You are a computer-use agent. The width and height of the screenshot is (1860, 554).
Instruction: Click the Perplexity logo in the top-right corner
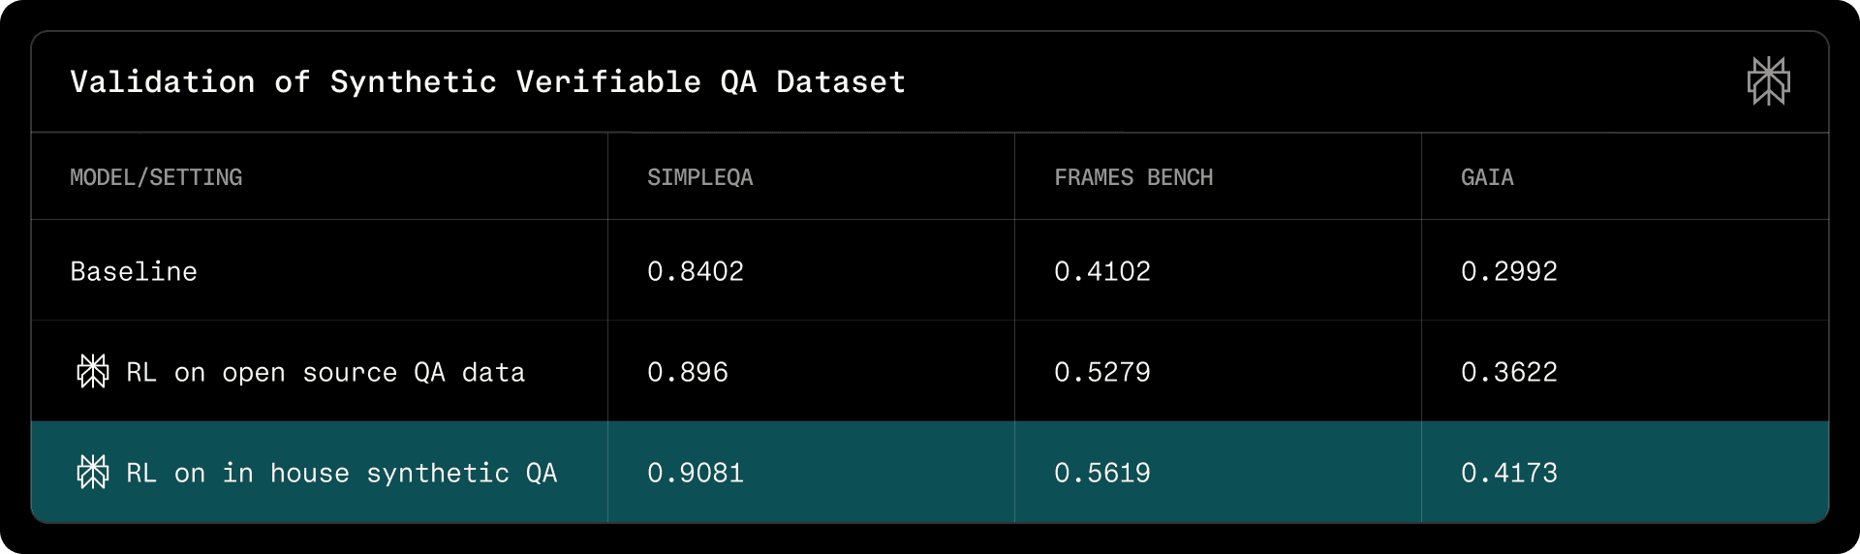click(x=1768, y=81)
